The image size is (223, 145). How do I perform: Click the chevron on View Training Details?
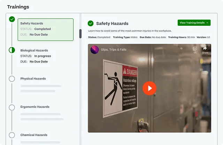tap(207, 23)
